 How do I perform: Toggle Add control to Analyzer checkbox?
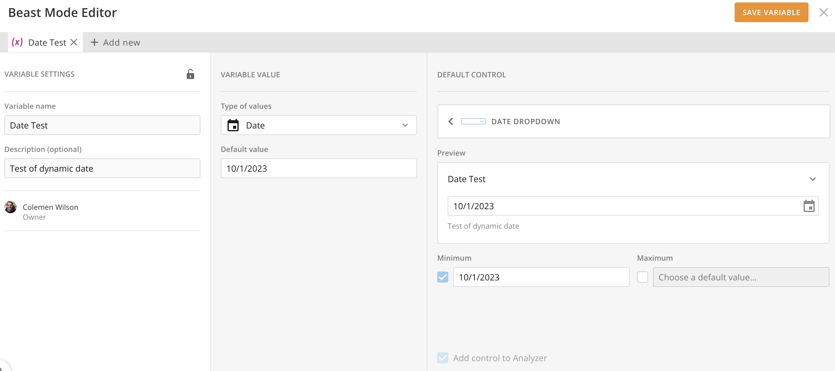coord(442,358)
